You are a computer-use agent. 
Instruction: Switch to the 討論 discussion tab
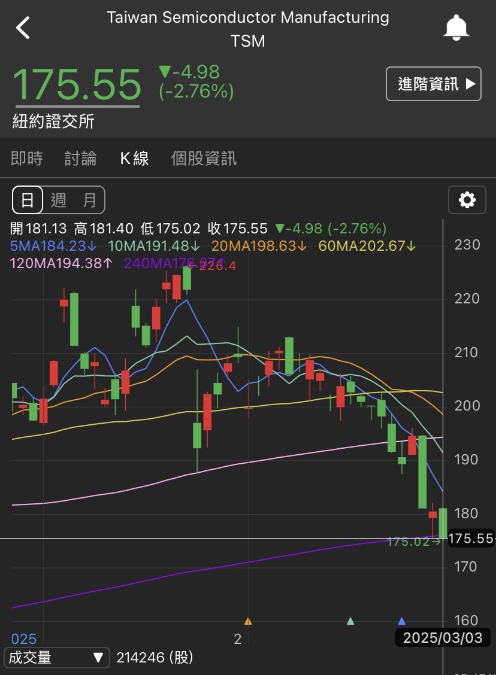[x=80, y=159]
